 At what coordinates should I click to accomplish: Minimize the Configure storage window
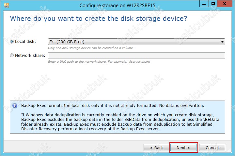tap(204, 4)
